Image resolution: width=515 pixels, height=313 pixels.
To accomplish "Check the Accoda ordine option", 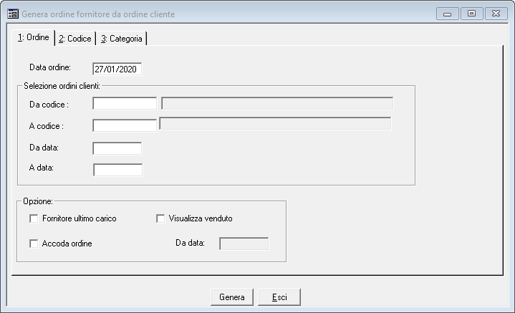I will 34,244.
